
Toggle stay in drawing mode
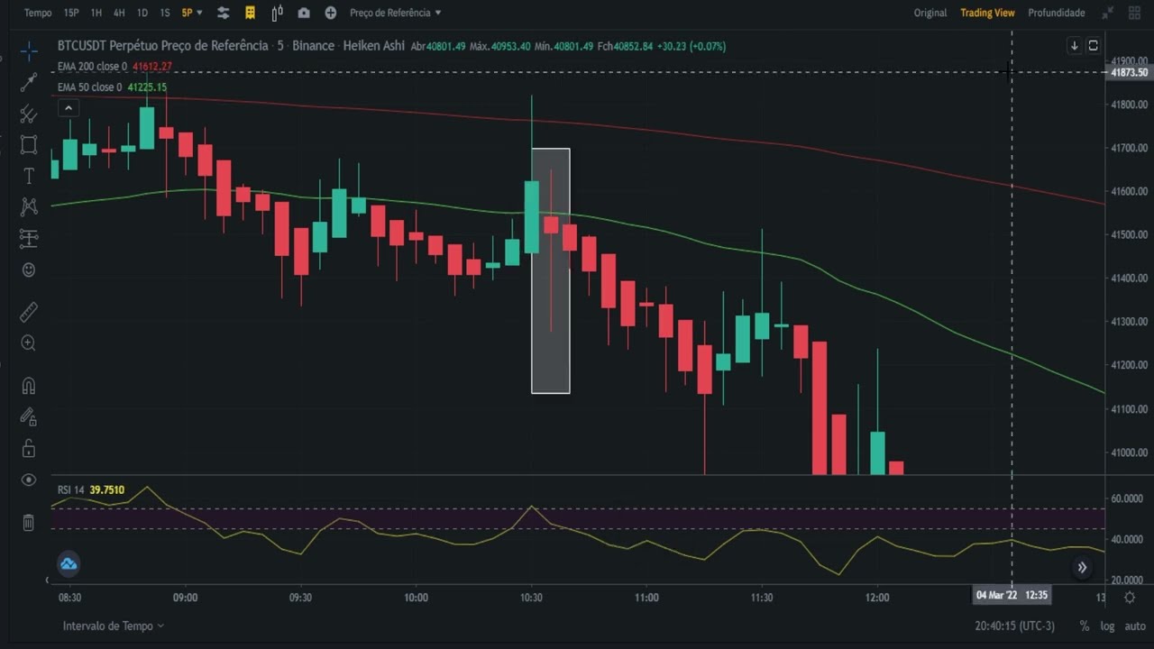(x=29, y=416)
